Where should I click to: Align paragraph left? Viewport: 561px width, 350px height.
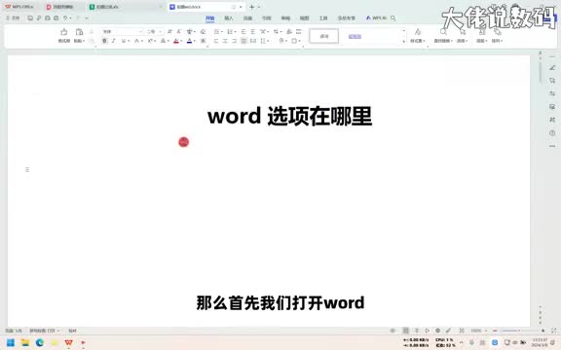pos(216,41)
